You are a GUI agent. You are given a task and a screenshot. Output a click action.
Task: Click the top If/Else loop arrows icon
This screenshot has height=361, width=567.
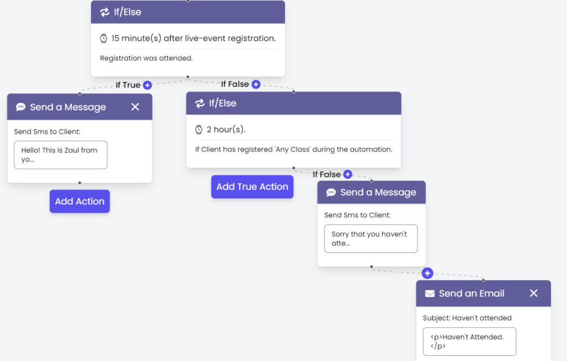coord(104,12)
